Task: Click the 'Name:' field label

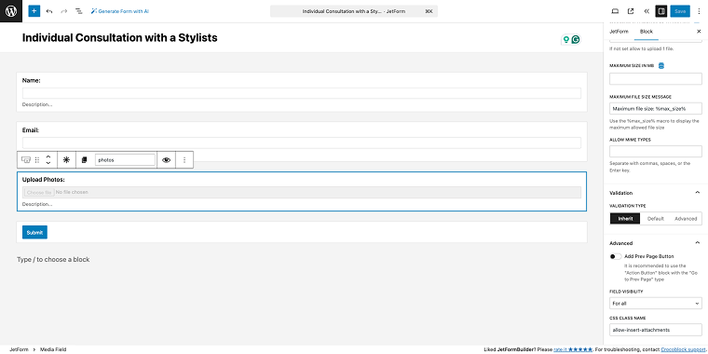Action: click(x=31, y=80)
